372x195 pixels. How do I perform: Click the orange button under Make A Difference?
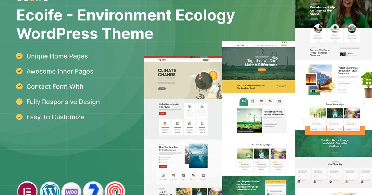(x=262, y=70)
